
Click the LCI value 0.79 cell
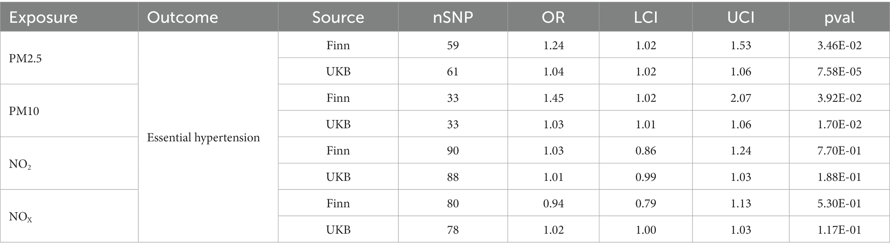tap(646, 203)
